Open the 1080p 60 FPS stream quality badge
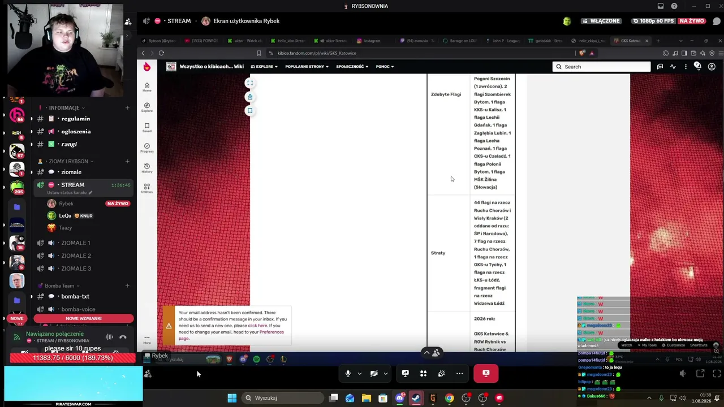 654,21
